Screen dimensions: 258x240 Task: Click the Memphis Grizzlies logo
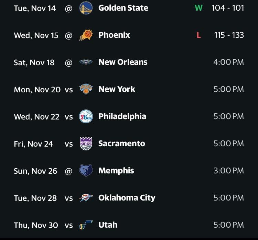pyautogui.click(x=86, y=171)
